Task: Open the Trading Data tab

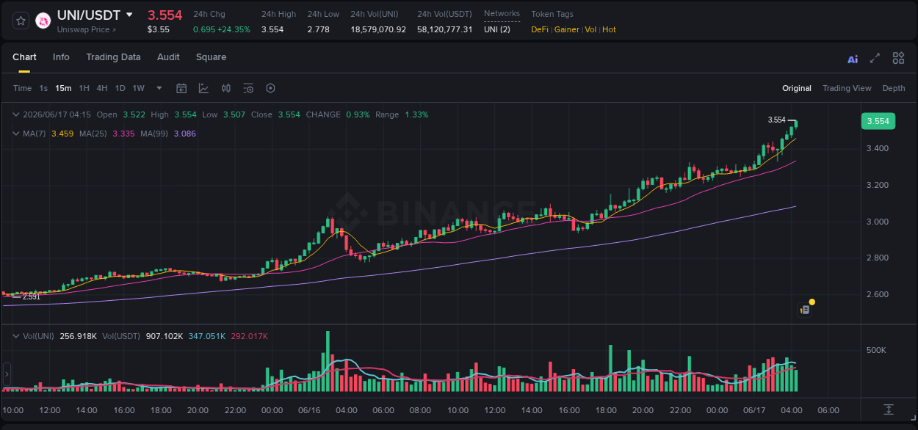Action: [113, 57]
